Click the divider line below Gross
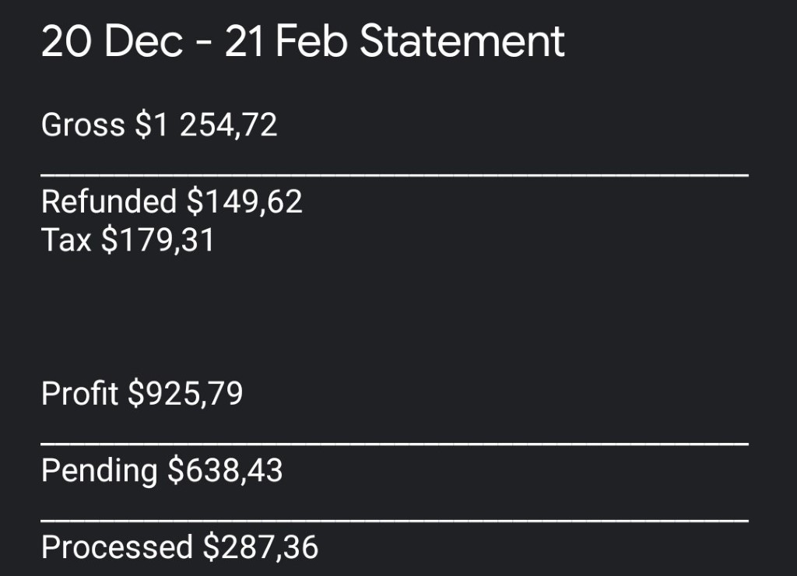 point(394,176)
